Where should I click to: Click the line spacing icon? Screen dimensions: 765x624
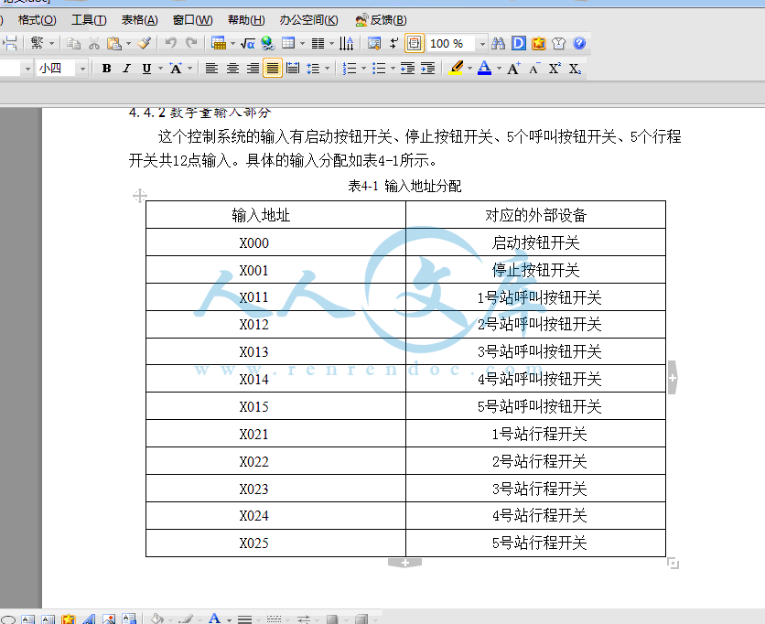click(x=313, y=69)
